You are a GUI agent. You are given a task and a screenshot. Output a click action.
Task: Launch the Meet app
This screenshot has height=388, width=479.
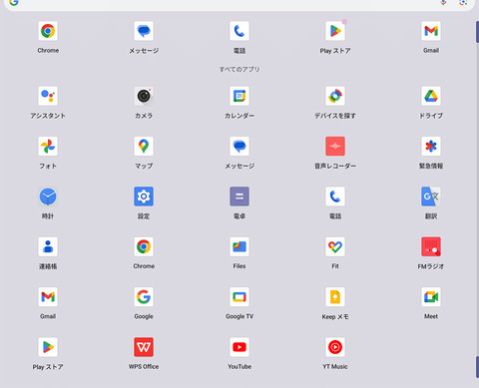coord(431,297)
